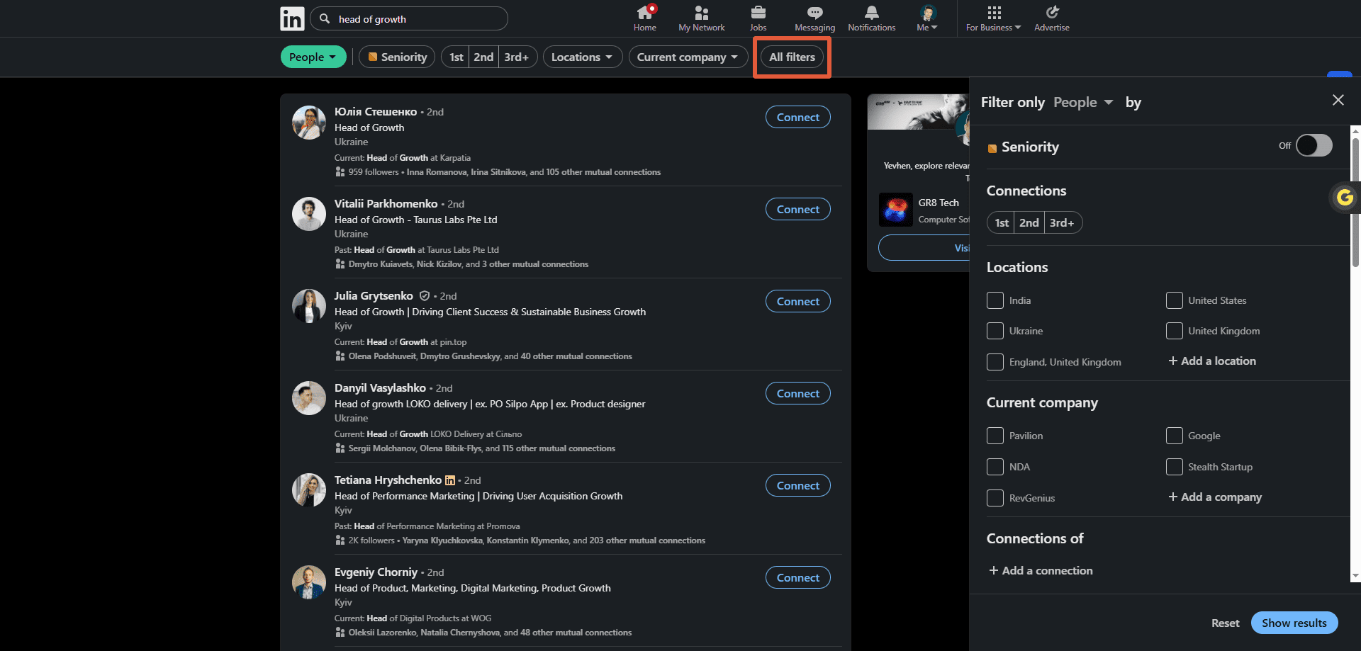Image resolution: width=1361 pixels, height=651 pixels.
Task: Check the Ukraine location checkbox
Action: (995, 331)
